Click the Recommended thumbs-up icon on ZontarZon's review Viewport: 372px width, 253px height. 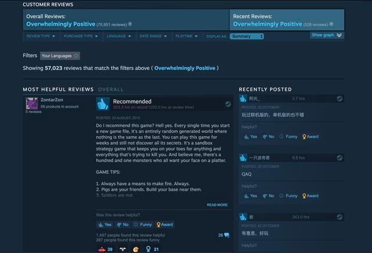[103, 104]
